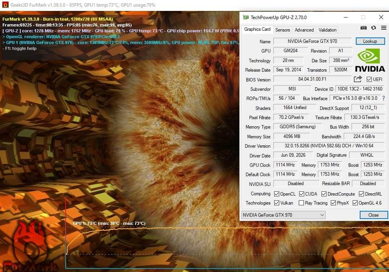Click the Bus Width value 256 bit
Screen dimensions: 389x272
point(368,127)
